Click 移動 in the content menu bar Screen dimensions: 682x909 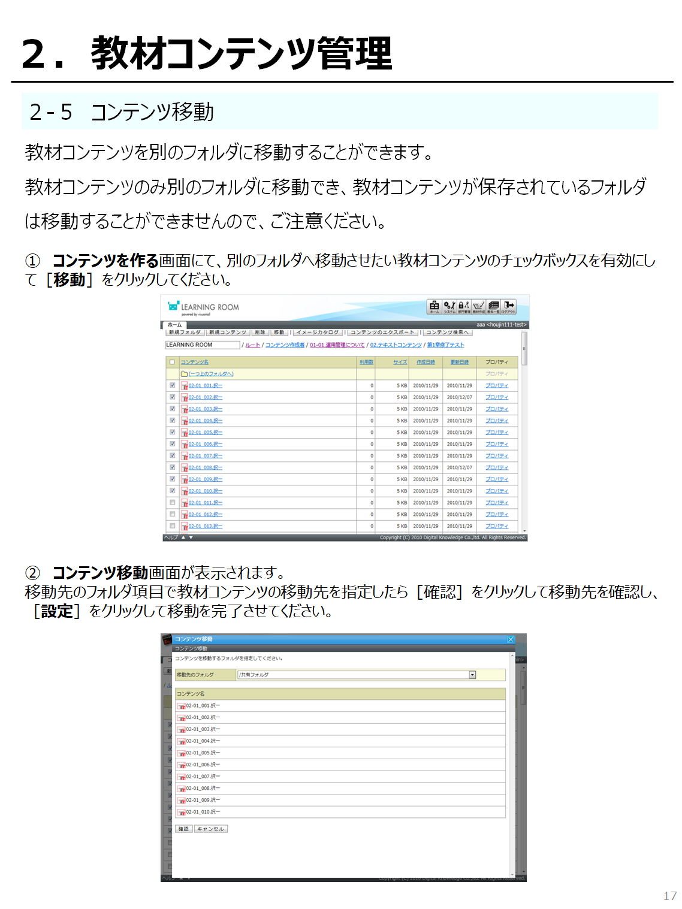[279, 333]
